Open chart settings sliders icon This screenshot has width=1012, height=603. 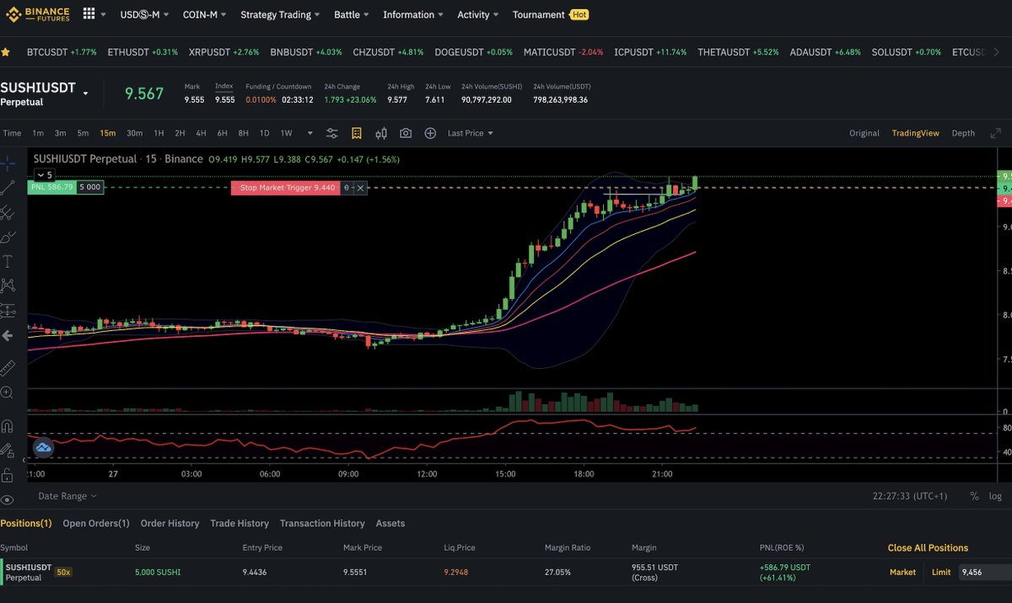(332, 133)
